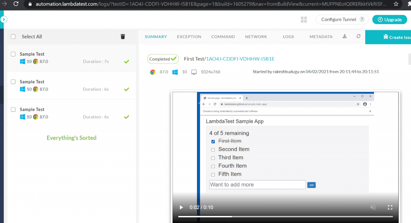
Task: Tick the first Sample Test checkbox
Action: coord(13,54)
